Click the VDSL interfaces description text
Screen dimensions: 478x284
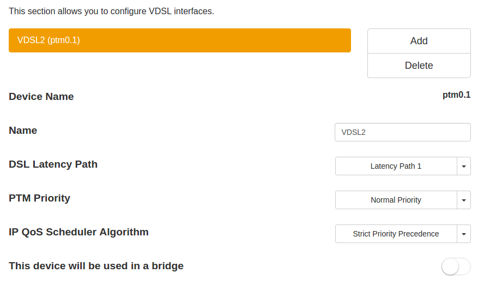111,11
